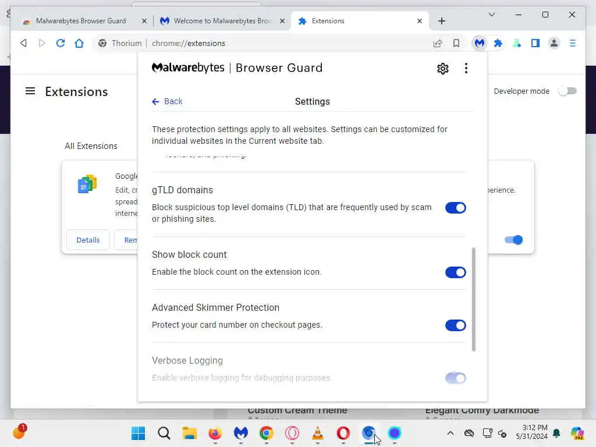This screenshot has width=596, height=447.
Task: Click the green flask experiments icon
Action: pyautogui.click(x=517, y=43)
